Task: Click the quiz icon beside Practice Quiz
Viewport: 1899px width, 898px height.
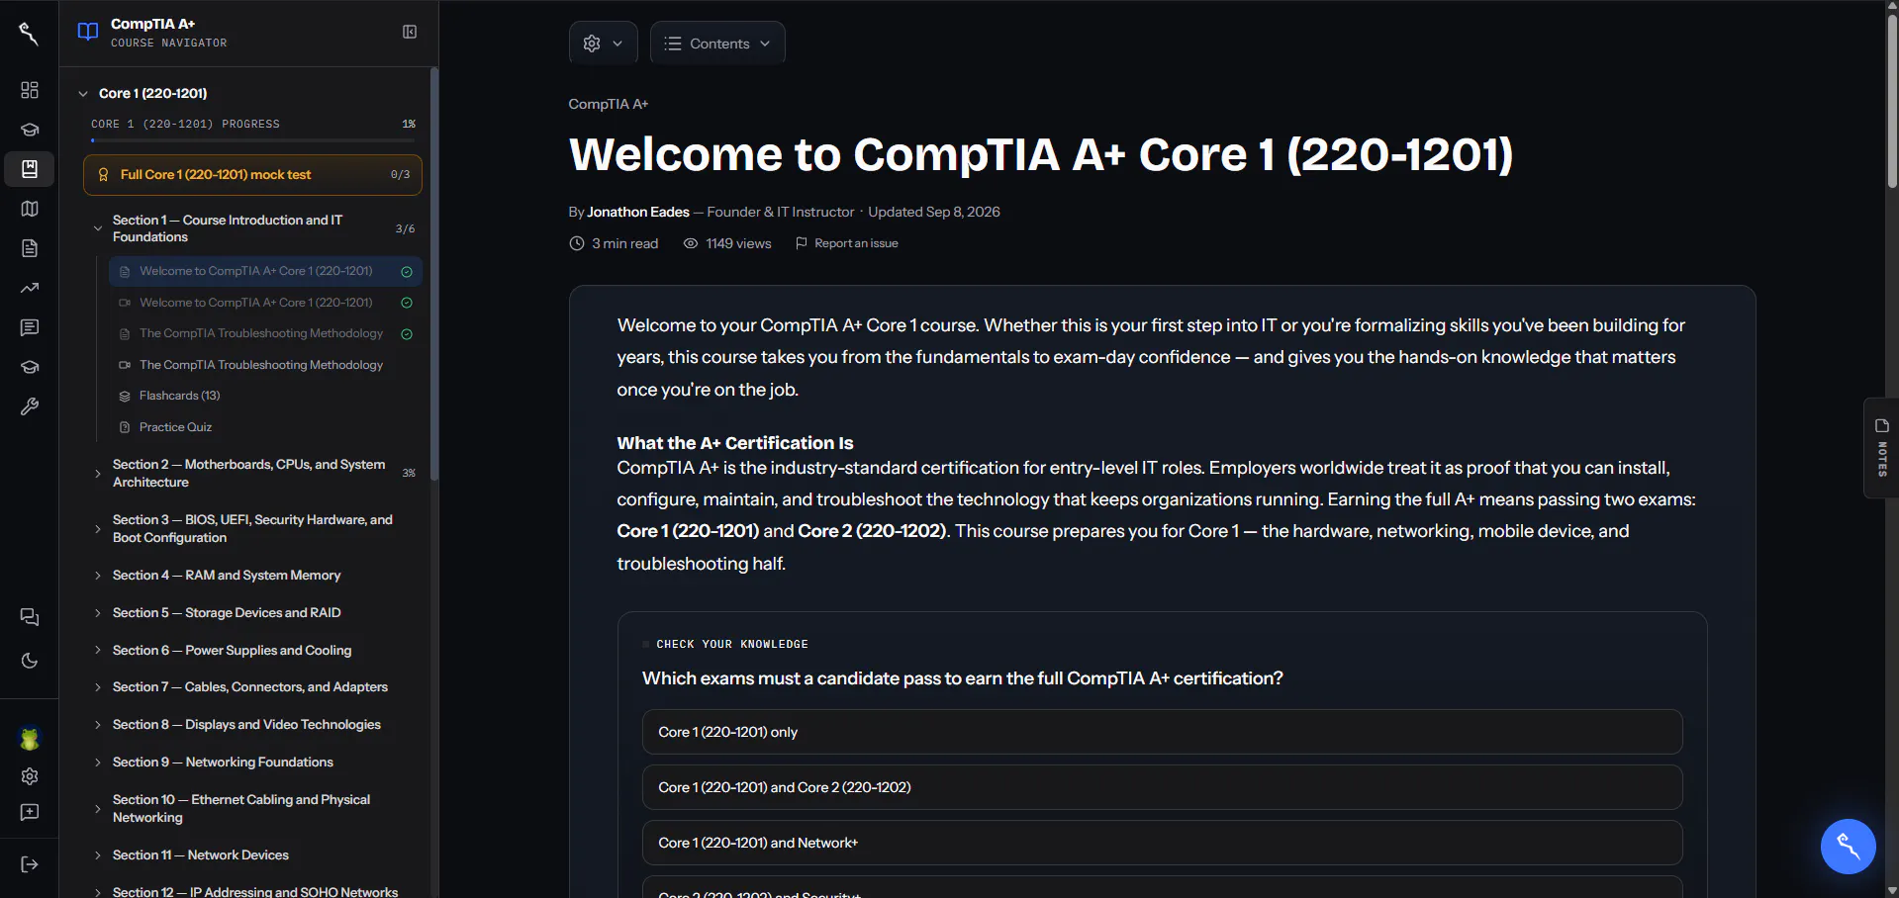Action: pos(125,427)
